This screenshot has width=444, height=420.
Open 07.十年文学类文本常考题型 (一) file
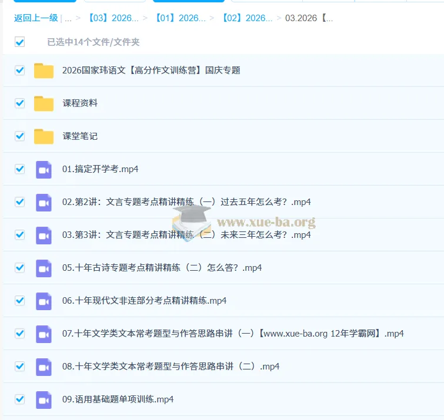click(233, 334)
